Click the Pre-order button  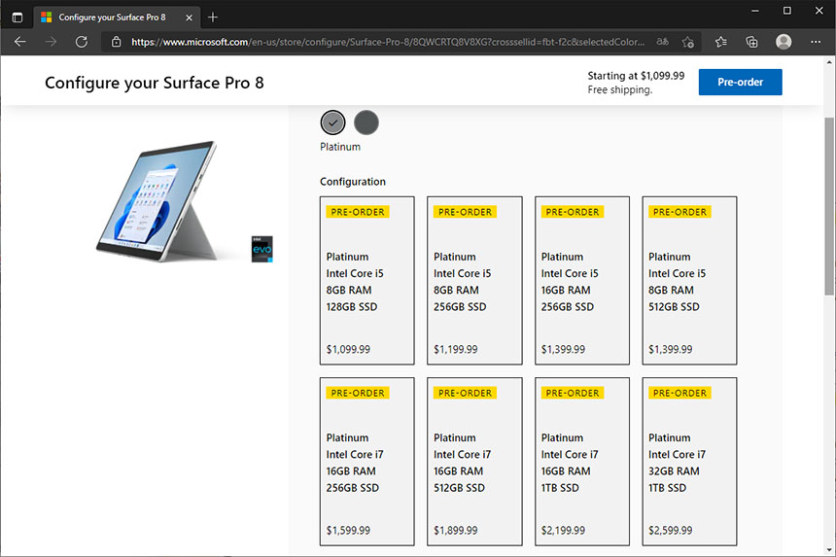coord(740,82)
